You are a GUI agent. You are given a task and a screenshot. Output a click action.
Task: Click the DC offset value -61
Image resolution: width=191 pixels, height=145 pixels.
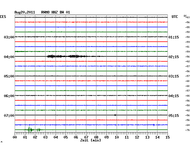point(187,47)
